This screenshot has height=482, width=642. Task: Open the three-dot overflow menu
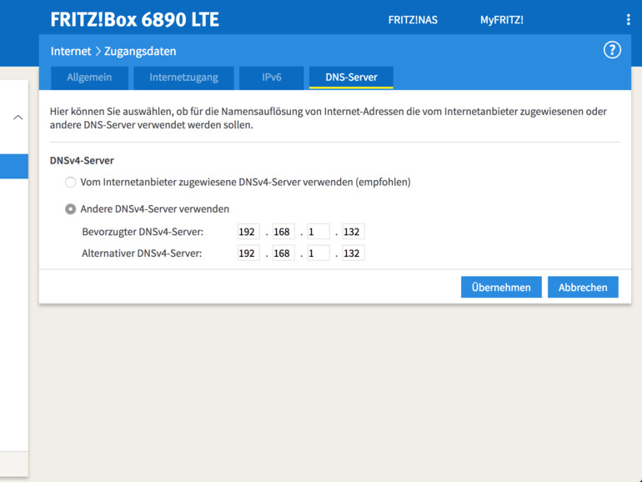click(x=628, y=20)
